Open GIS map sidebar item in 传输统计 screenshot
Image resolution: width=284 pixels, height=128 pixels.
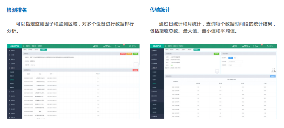tap(157, 55)
